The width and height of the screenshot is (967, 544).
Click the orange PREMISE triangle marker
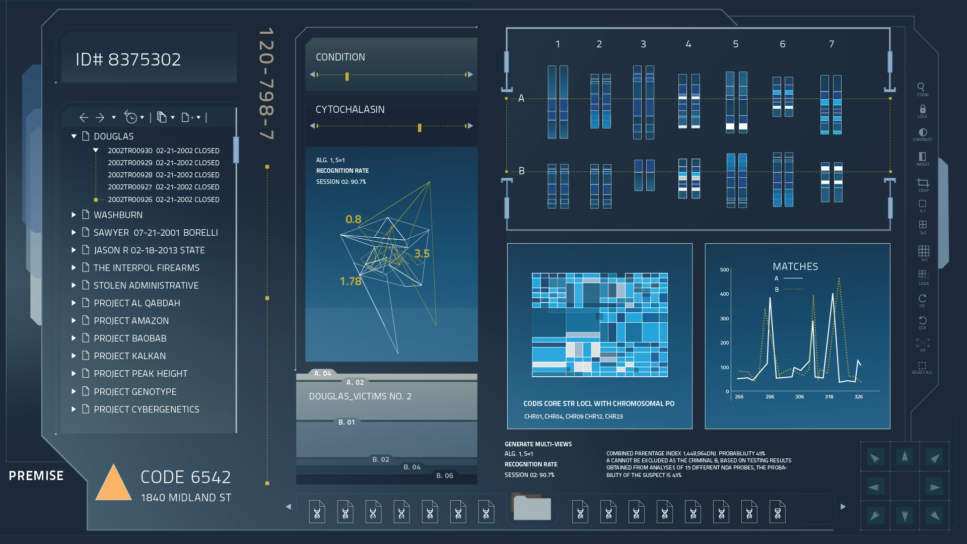pos(114,483)
